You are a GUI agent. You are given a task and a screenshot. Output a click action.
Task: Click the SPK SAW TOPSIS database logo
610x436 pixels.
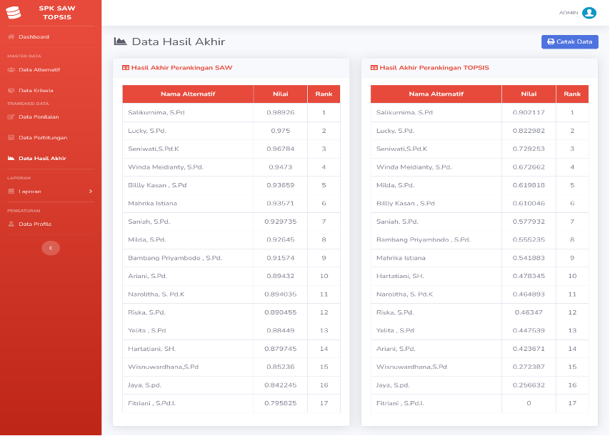pyautogui.click(x=14, y=12)
